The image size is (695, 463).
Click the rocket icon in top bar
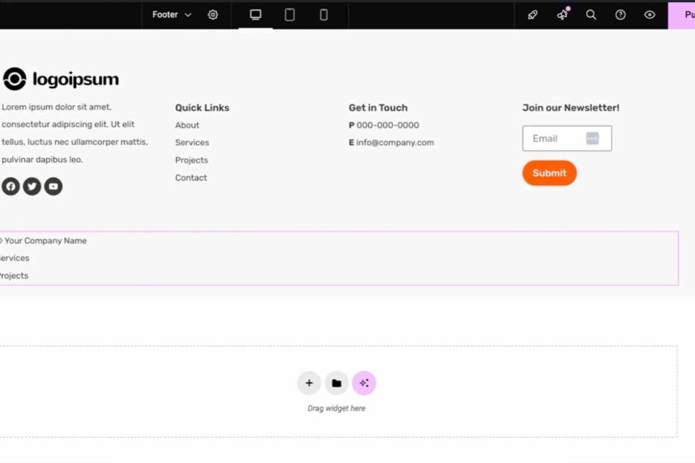pos(533,15)
